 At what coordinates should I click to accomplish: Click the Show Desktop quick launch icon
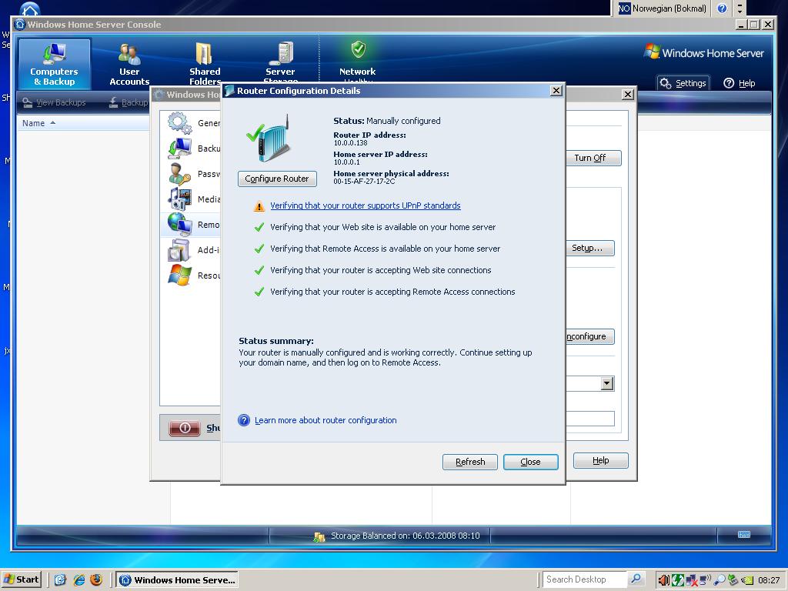[60, 579]
